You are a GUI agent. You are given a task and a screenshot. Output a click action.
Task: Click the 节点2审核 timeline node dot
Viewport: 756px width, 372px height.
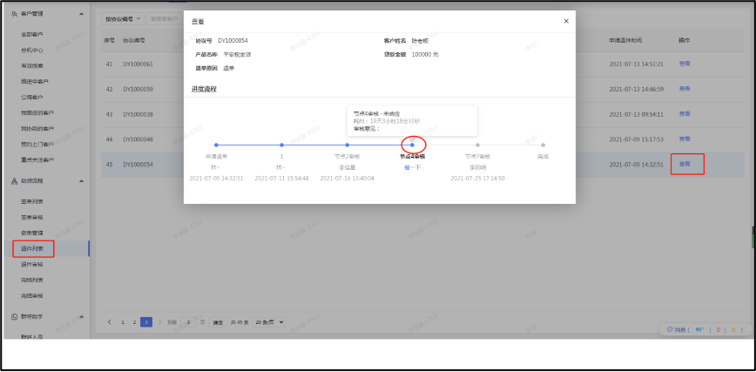click(x=348, y=145)
